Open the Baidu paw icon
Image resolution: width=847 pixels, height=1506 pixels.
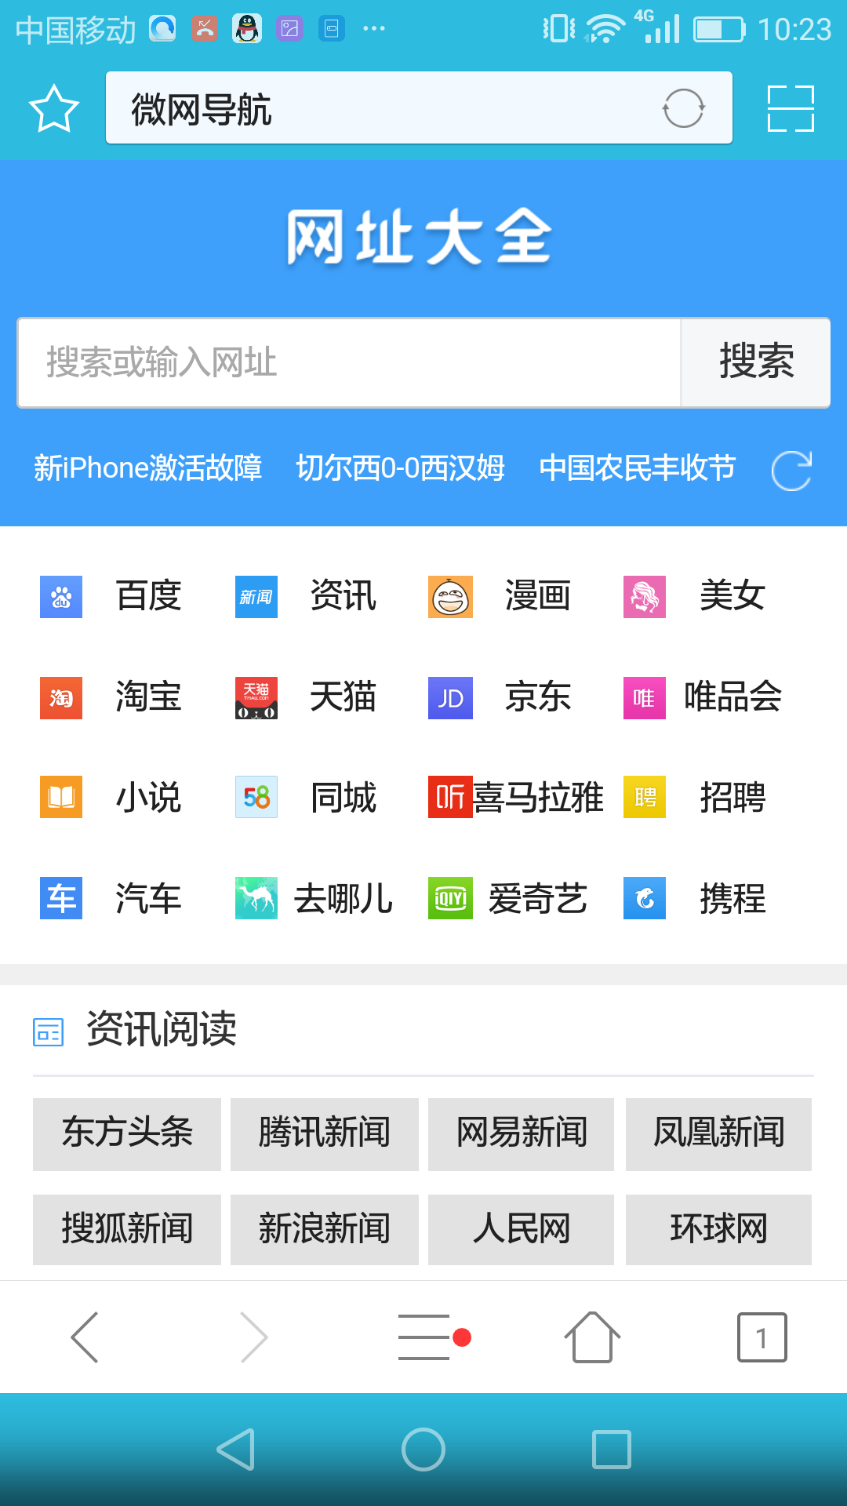(x=61, y=597)
